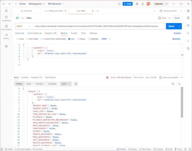192x151 pixels.
Task: Select the form-data body type
Action: pos(32,39)
